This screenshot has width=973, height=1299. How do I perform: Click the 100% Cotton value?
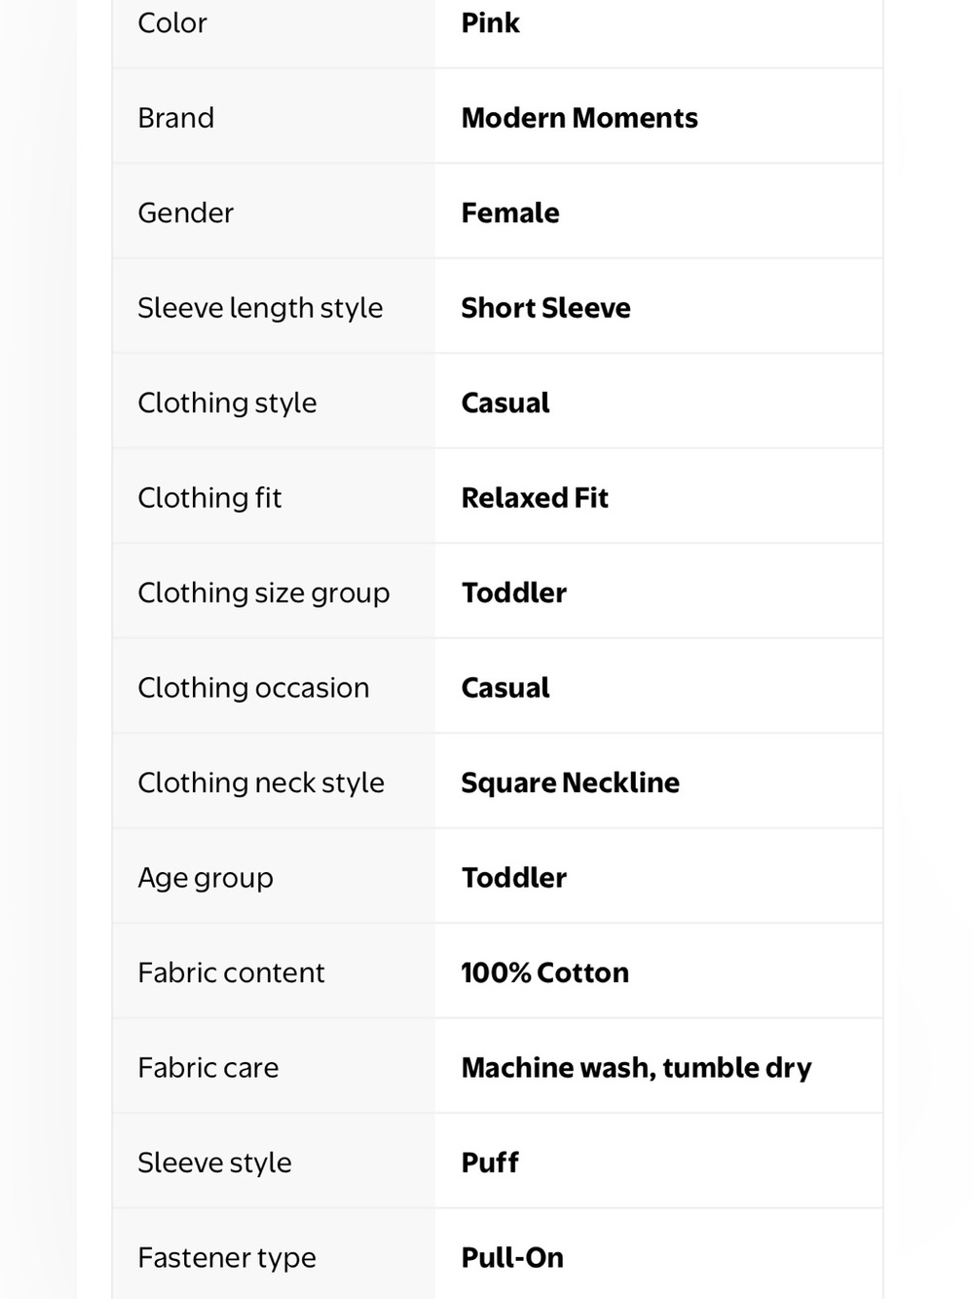pos(544,973)
